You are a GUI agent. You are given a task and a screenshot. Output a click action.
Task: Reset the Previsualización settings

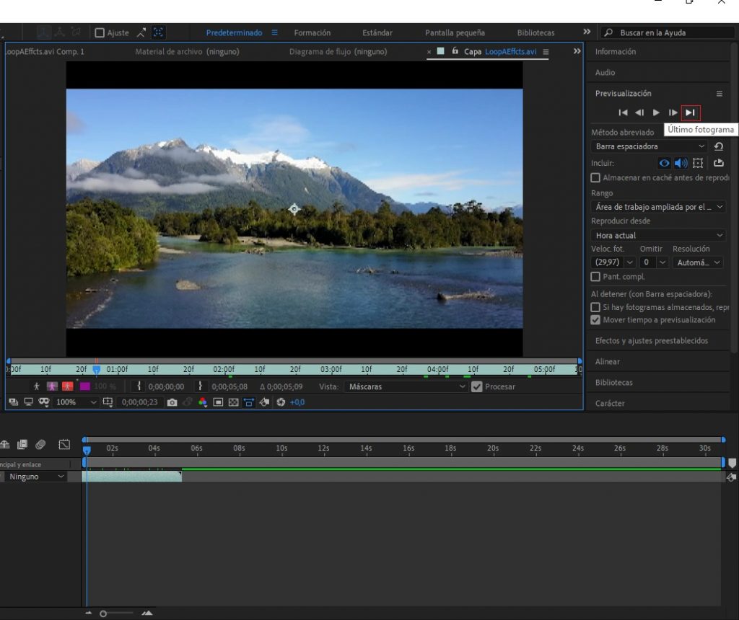(x=719, y=146)
